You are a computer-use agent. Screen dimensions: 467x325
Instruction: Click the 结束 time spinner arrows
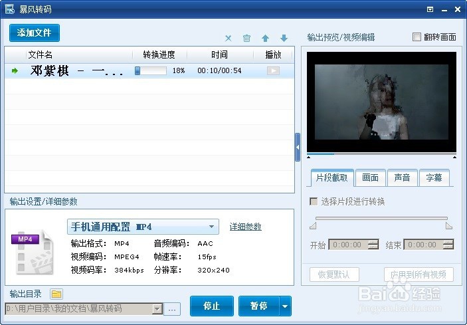(x=448, y=245)
